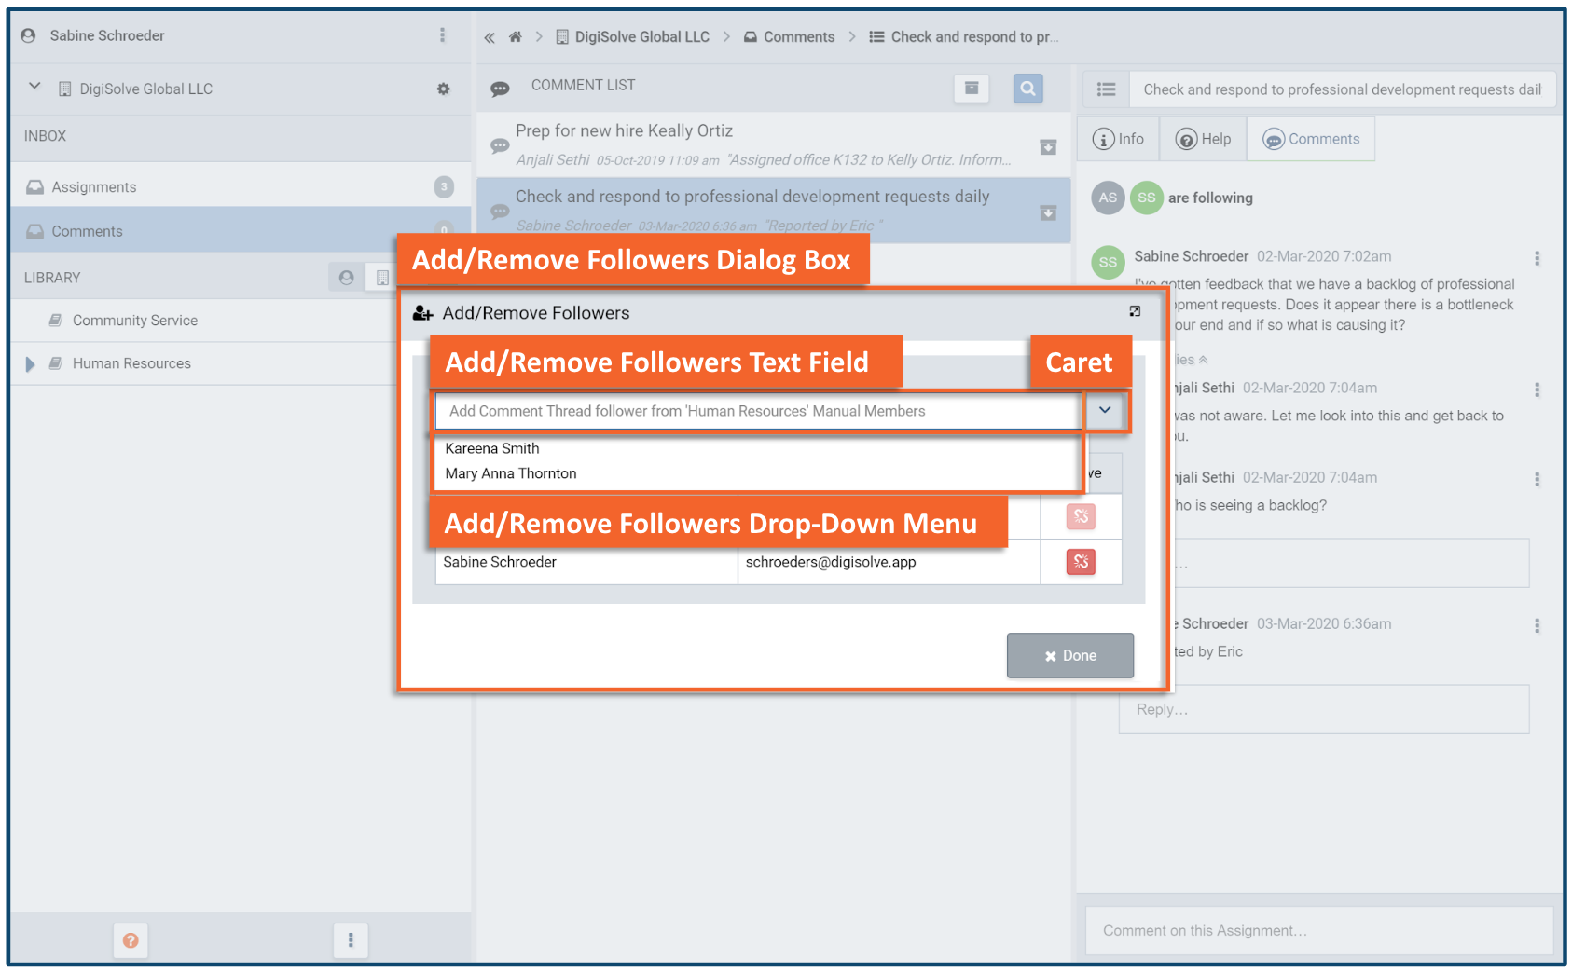The height and width of the screenshot is (971, 1572).
Task: Archive the Check and respond thread
Action: click(x=1048, y=212)
